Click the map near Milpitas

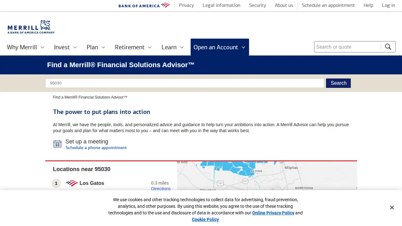291,168
